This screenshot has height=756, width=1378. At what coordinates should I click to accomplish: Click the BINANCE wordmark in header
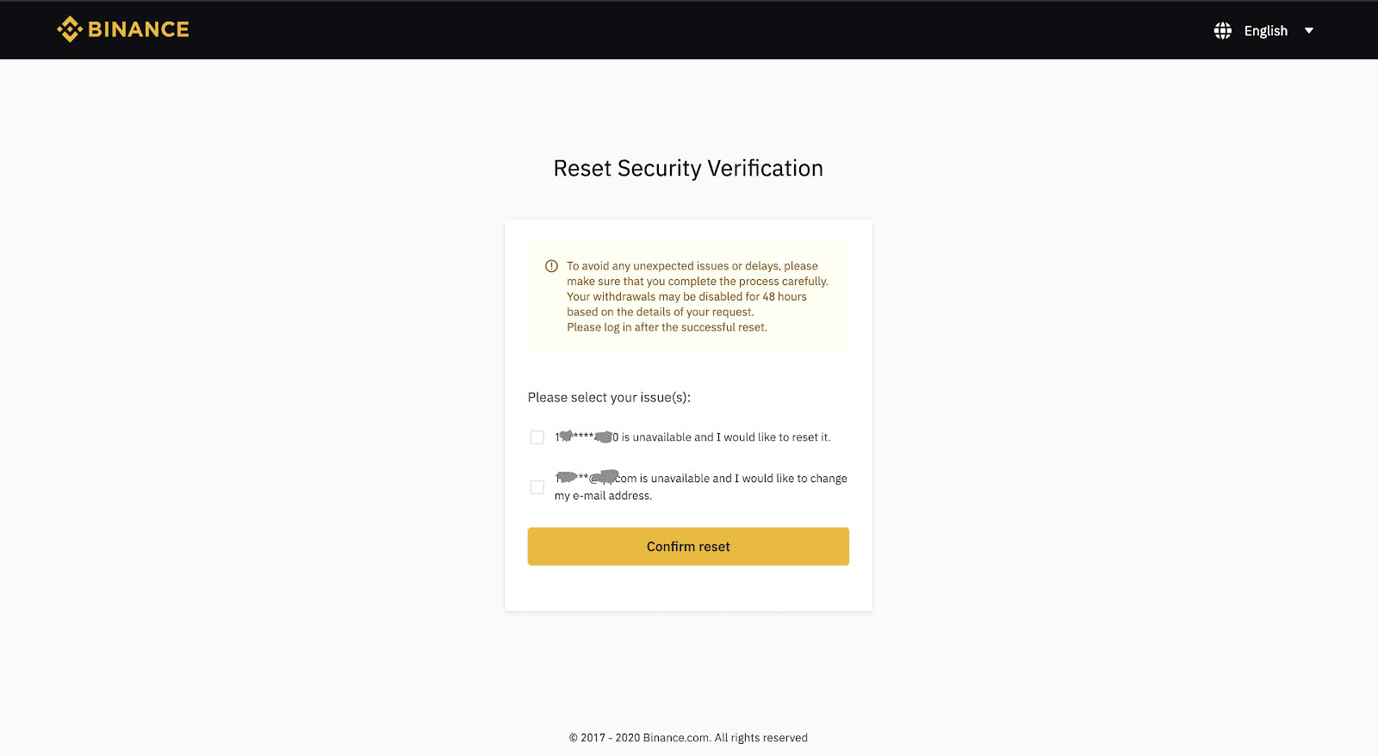139,29
